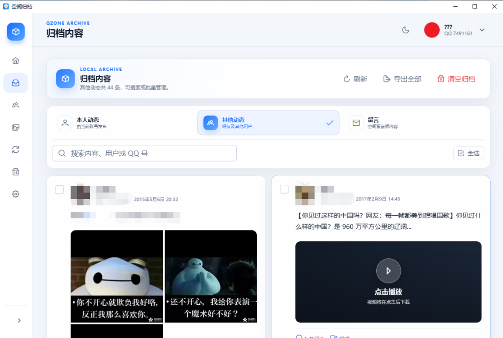Viewport: 503px width, 338px height.
Task: Click the envelope icon beside 留言
Action: point(356,123)
